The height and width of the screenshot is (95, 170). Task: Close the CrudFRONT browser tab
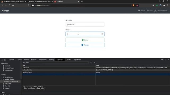coord(79,2)
